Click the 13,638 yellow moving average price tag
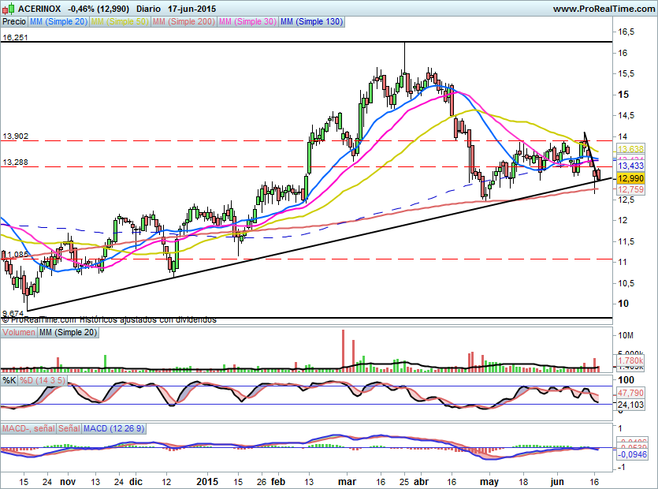This screenshot has height=489, width=658. click(x=630, y=148)
